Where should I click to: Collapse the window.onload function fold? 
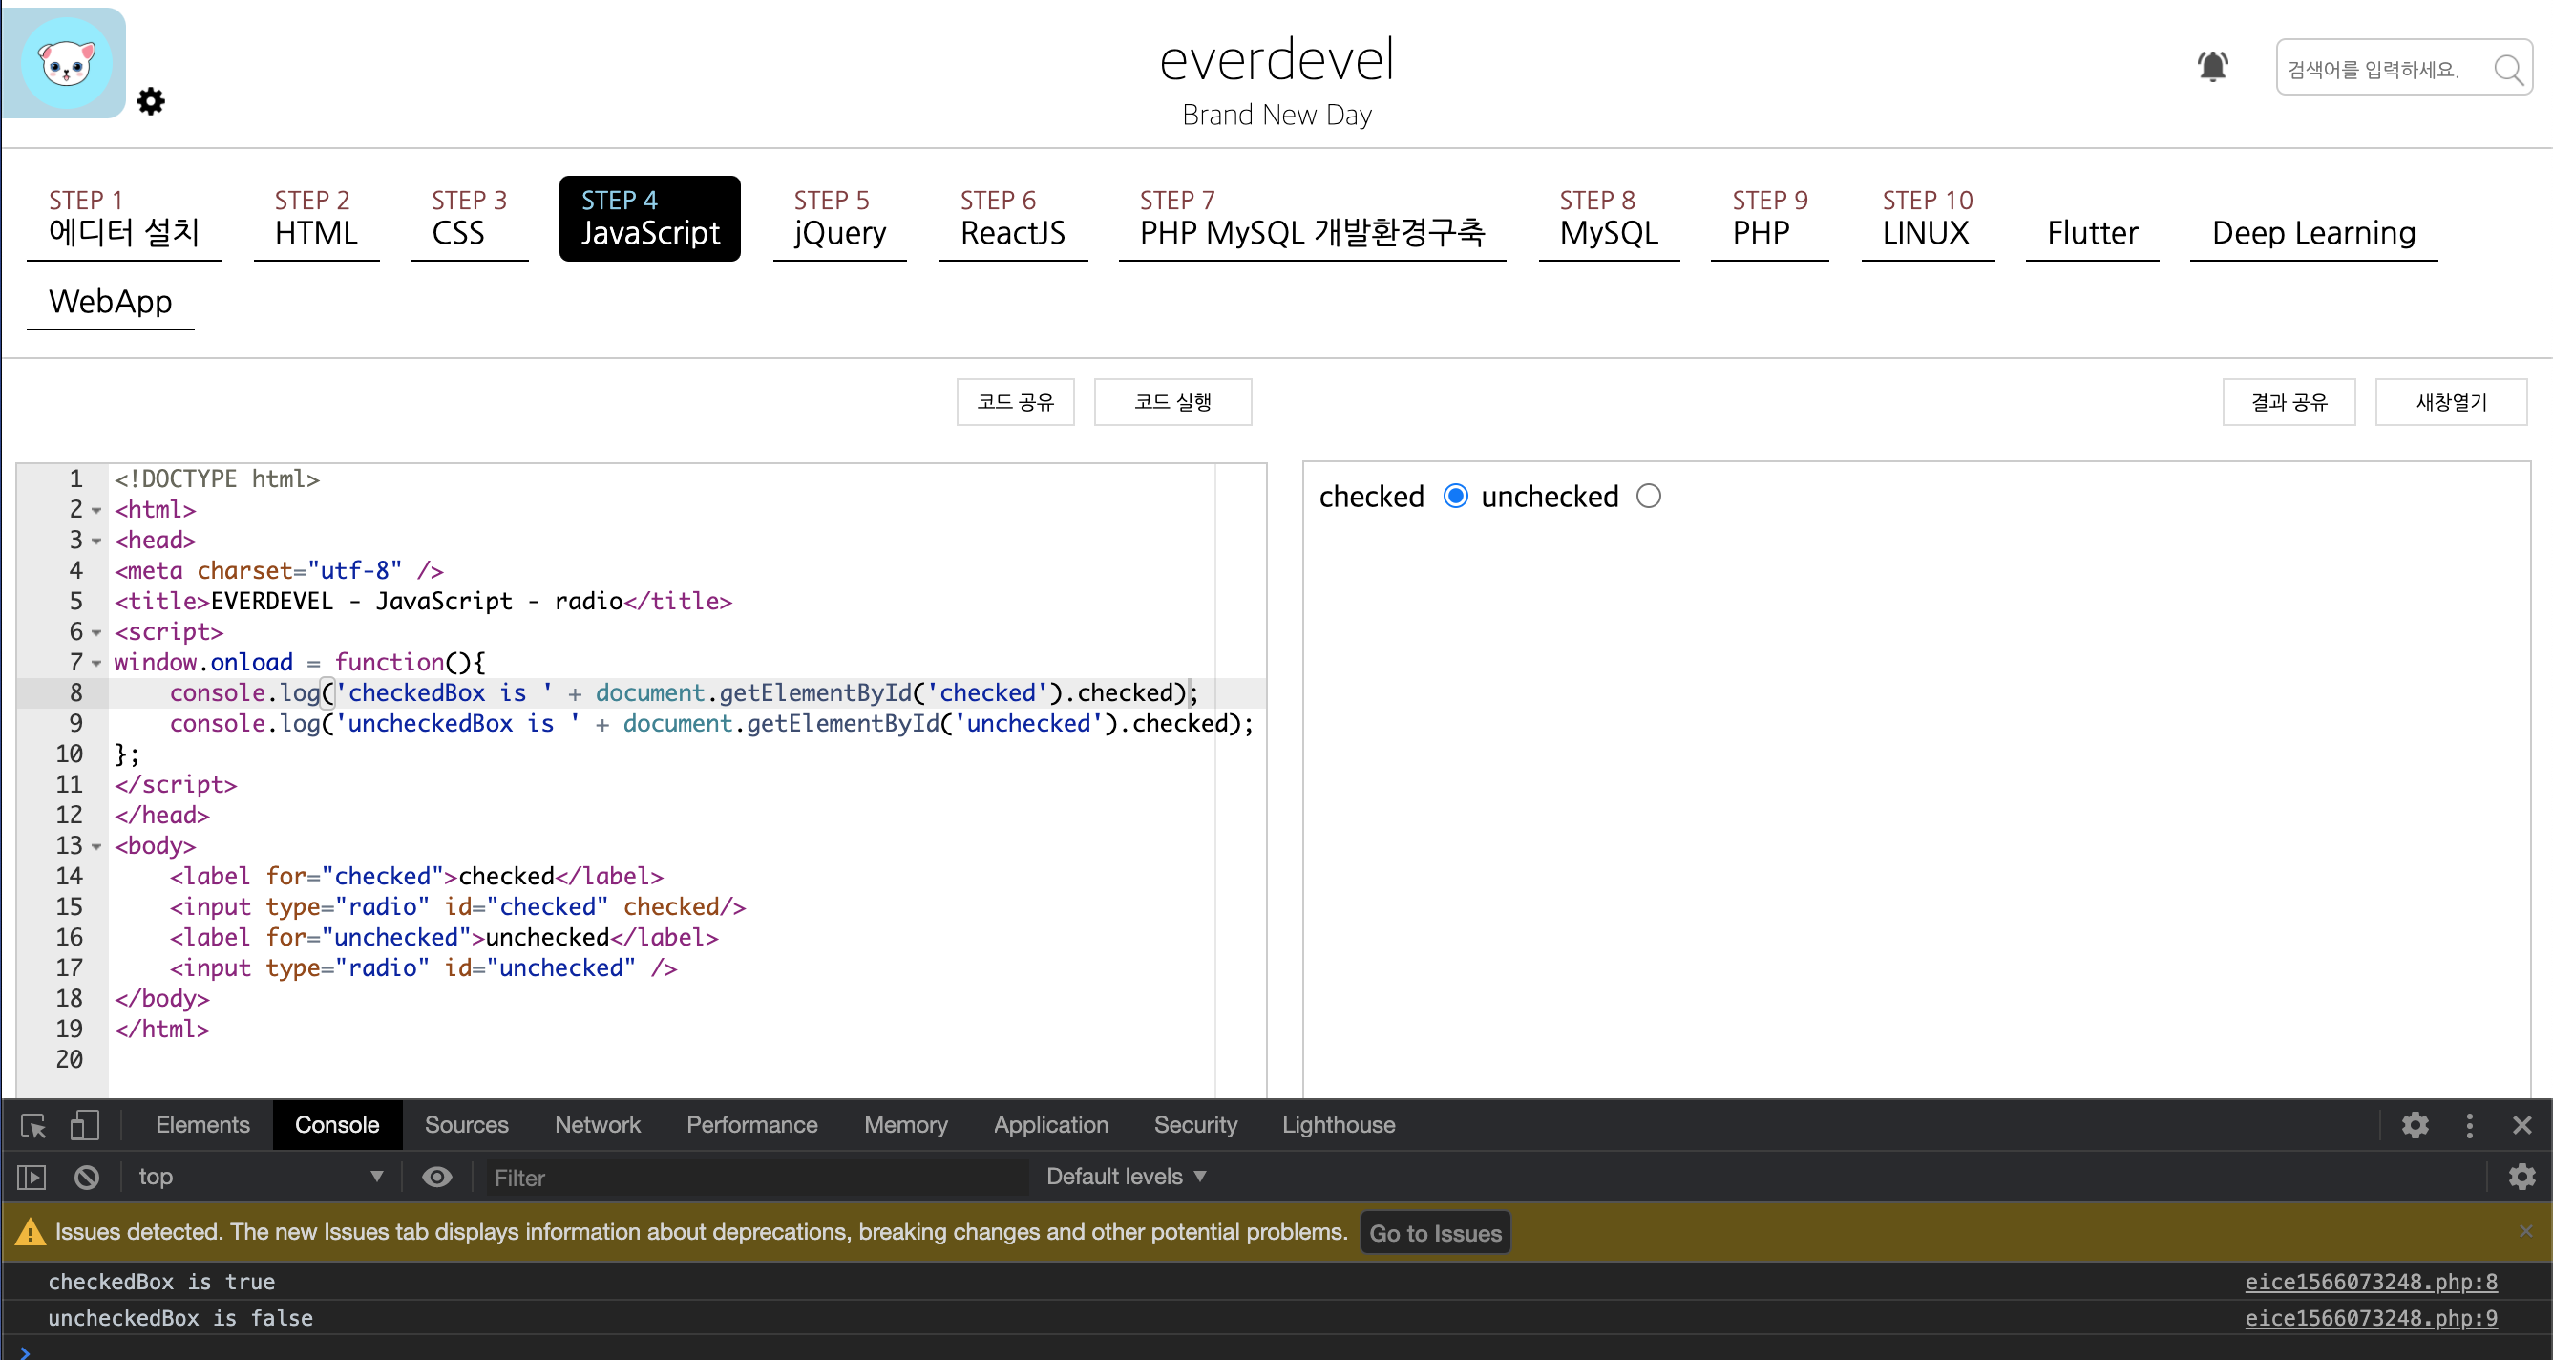pos(96,663)
